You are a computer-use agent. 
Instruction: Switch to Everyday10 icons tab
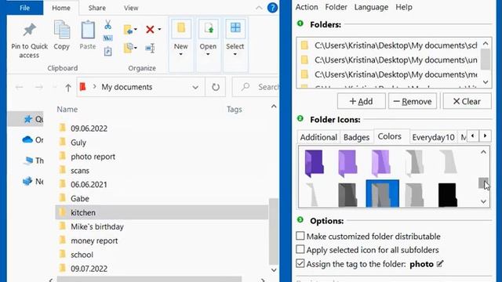433,137
